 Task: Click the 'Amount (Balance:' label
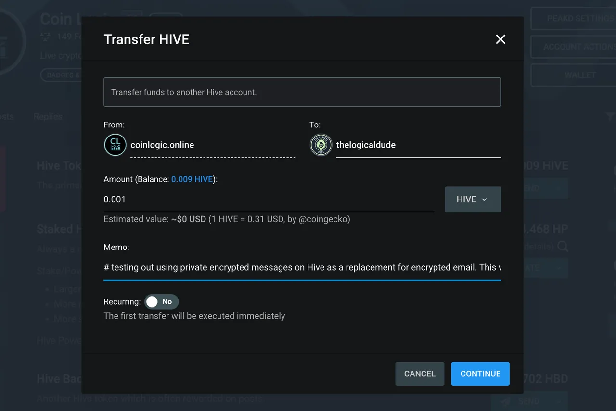[x=137, y=179]
